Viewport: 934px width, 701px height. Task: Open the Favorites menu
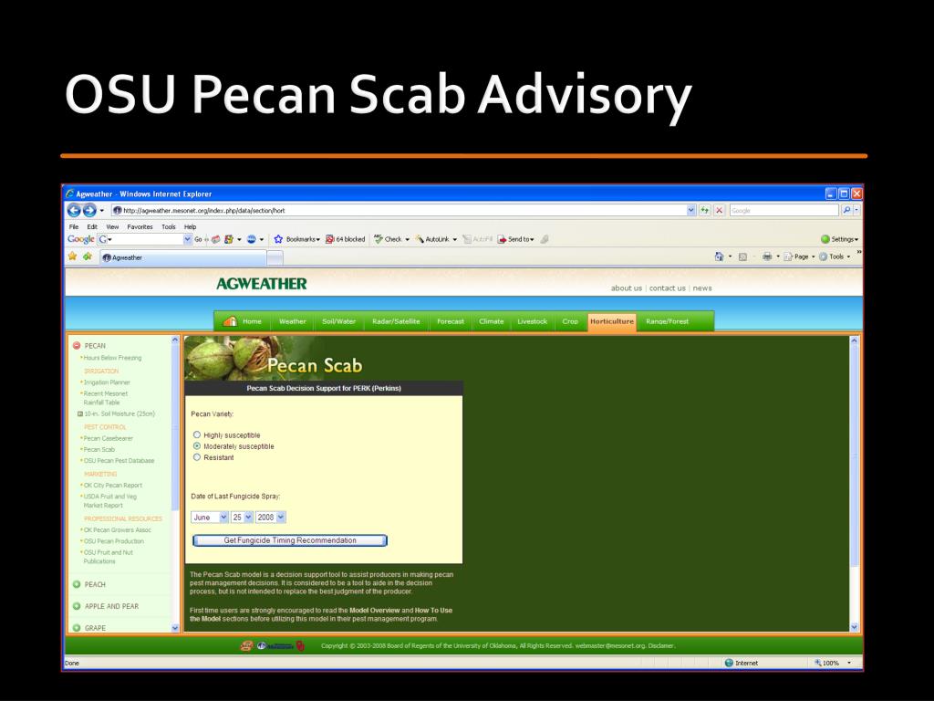click(140, 226)
